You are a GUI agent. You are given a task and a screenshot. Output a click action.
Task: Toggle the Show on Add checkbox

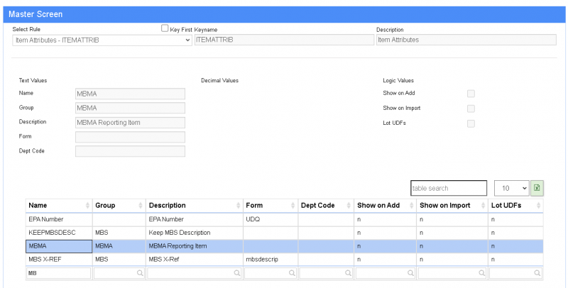coord(471,94)
